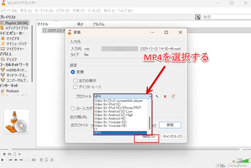Skip to the previous media item

11,160
